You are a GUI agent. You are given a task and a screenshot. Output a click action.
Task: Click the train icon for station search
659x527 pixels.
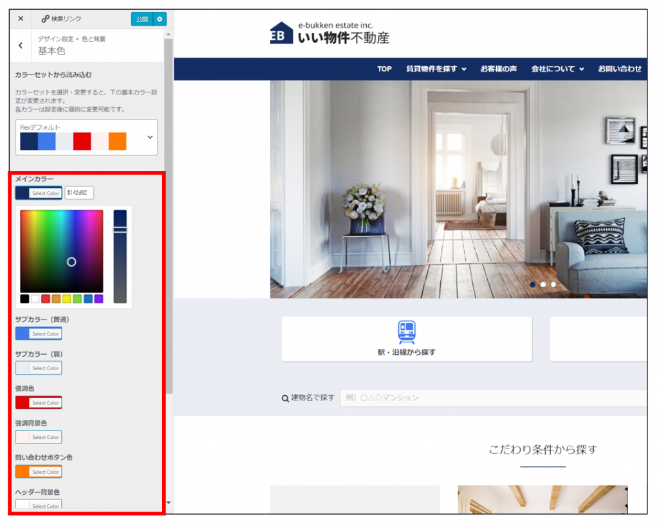[406, 332]
